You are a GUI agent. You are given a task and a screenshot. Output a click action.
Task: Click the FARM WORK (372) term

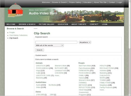[x=86, y=71]
